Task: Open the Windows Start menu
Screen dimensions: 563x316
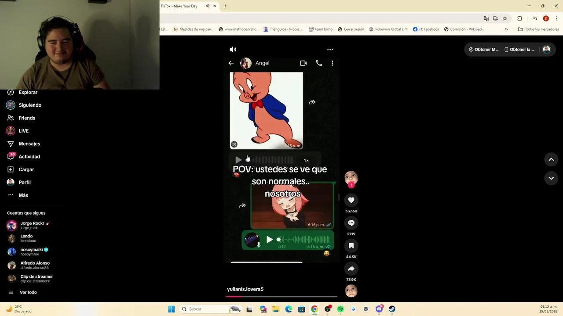Action: click(171, 309)
